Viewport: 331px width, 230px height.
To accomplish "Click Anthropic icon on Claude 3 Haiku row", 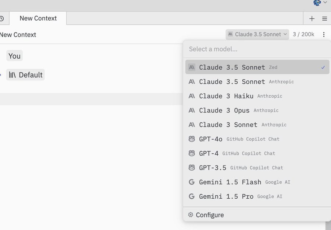I will point(192,96).
